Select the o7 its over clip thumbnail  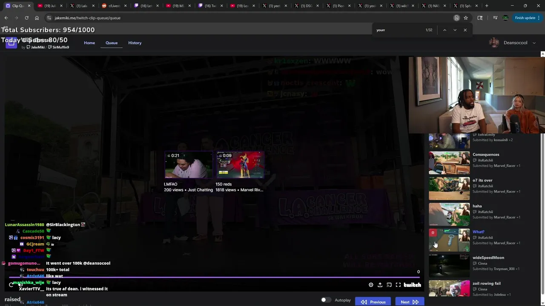[449, 189]
